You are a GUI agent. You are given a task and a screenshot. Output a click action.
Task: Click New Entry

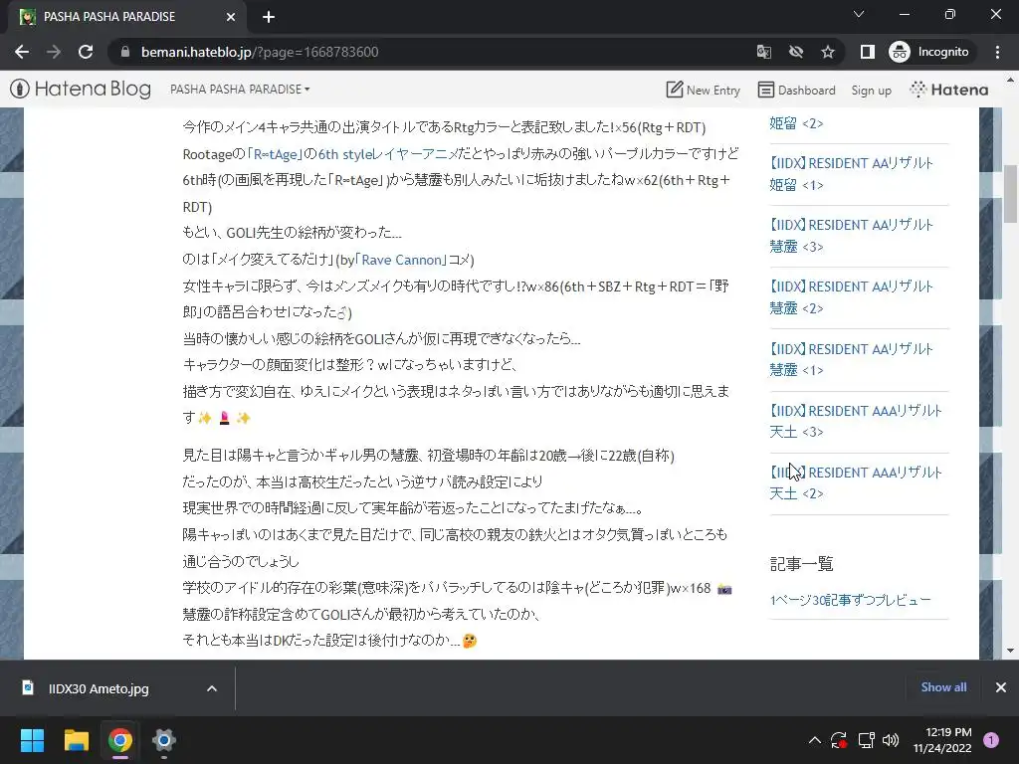pyautogui.click(x=704, y=90)
